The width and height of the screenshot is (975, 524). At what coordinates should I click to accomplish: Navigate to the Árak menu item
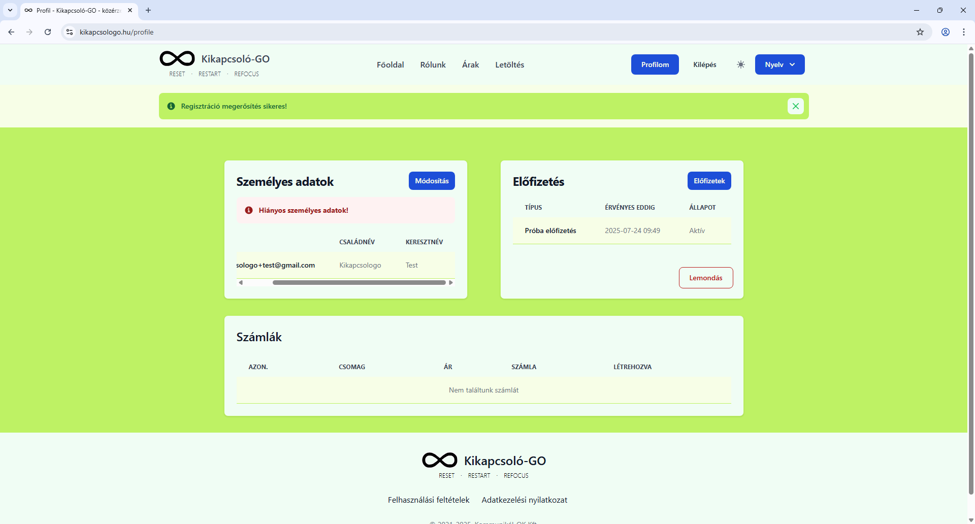[x=470, y=64]
